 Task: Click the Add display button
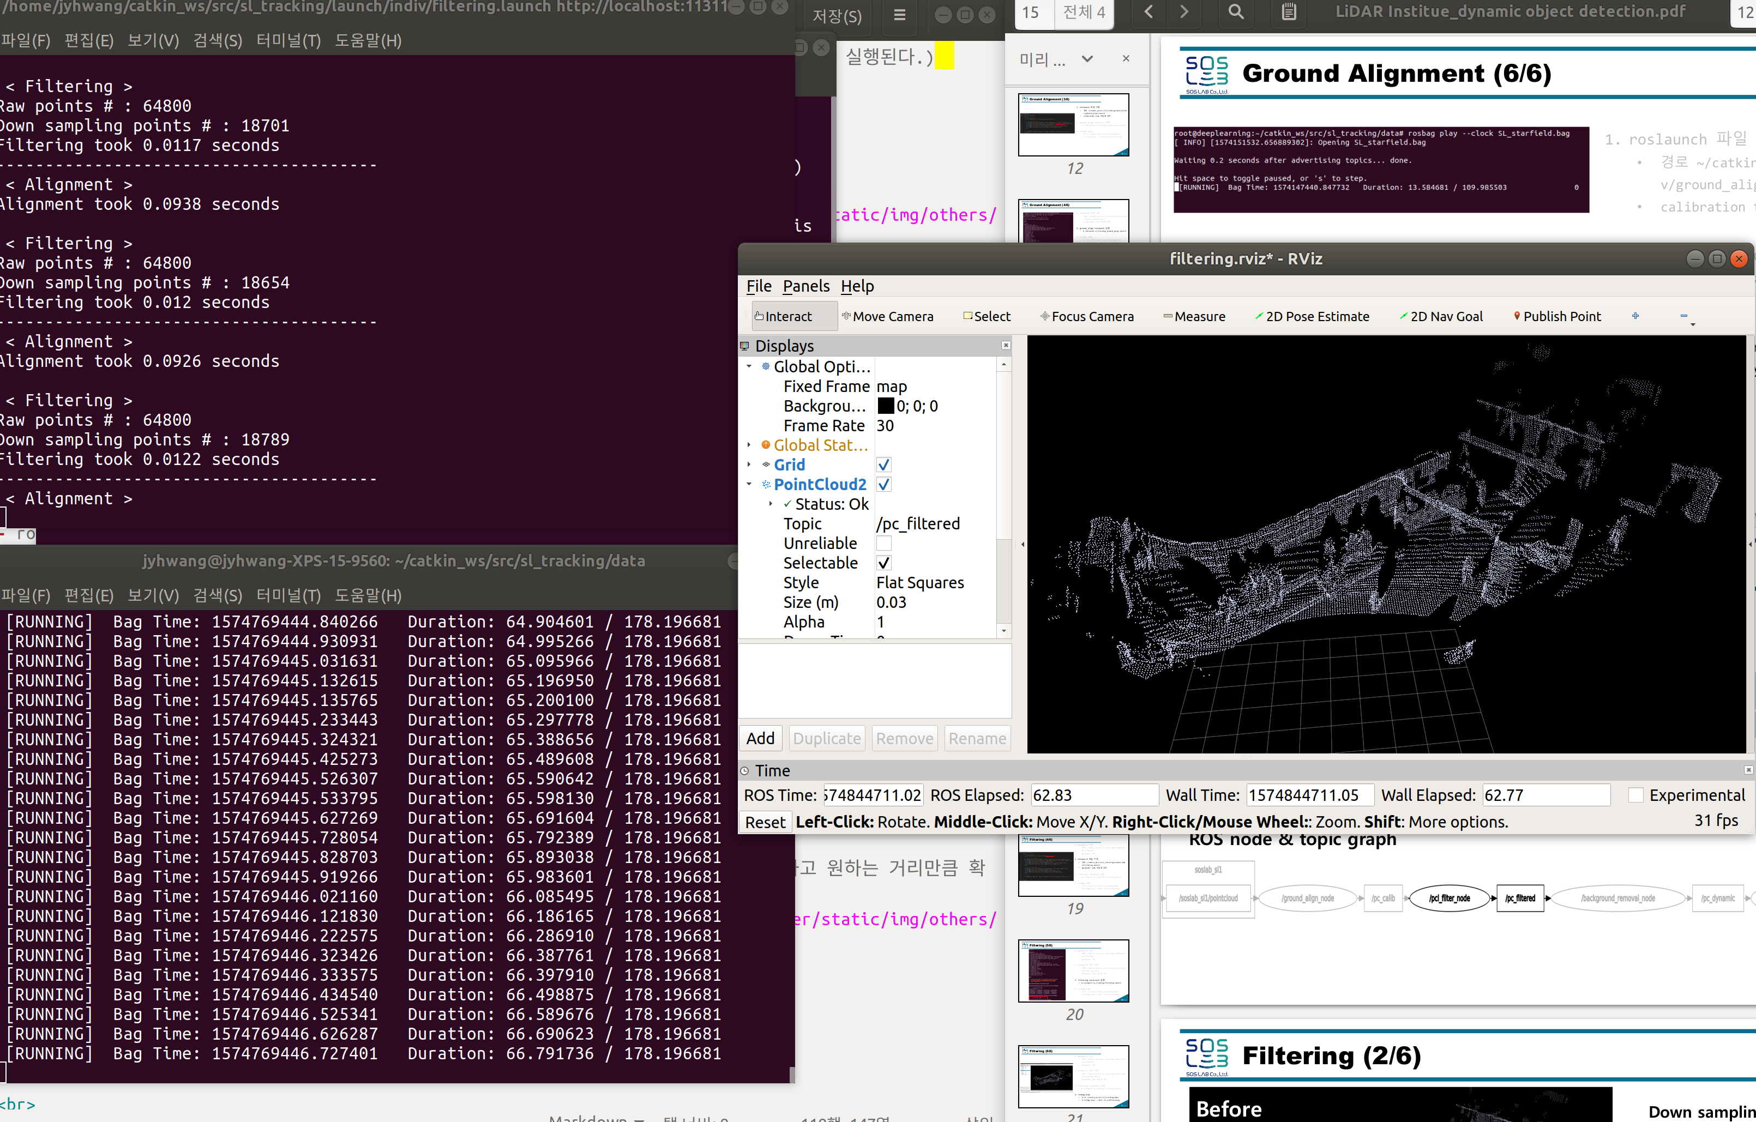[x=760, y=739]
